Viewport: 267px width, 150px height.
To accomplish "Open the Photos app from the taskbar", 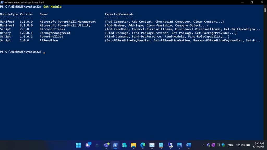I will click(179, 145).
